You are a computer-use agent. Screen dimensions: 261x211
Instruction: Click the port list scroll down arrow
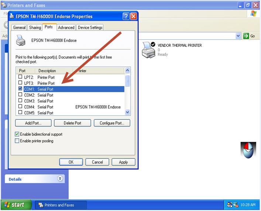[x=127, y=112]
